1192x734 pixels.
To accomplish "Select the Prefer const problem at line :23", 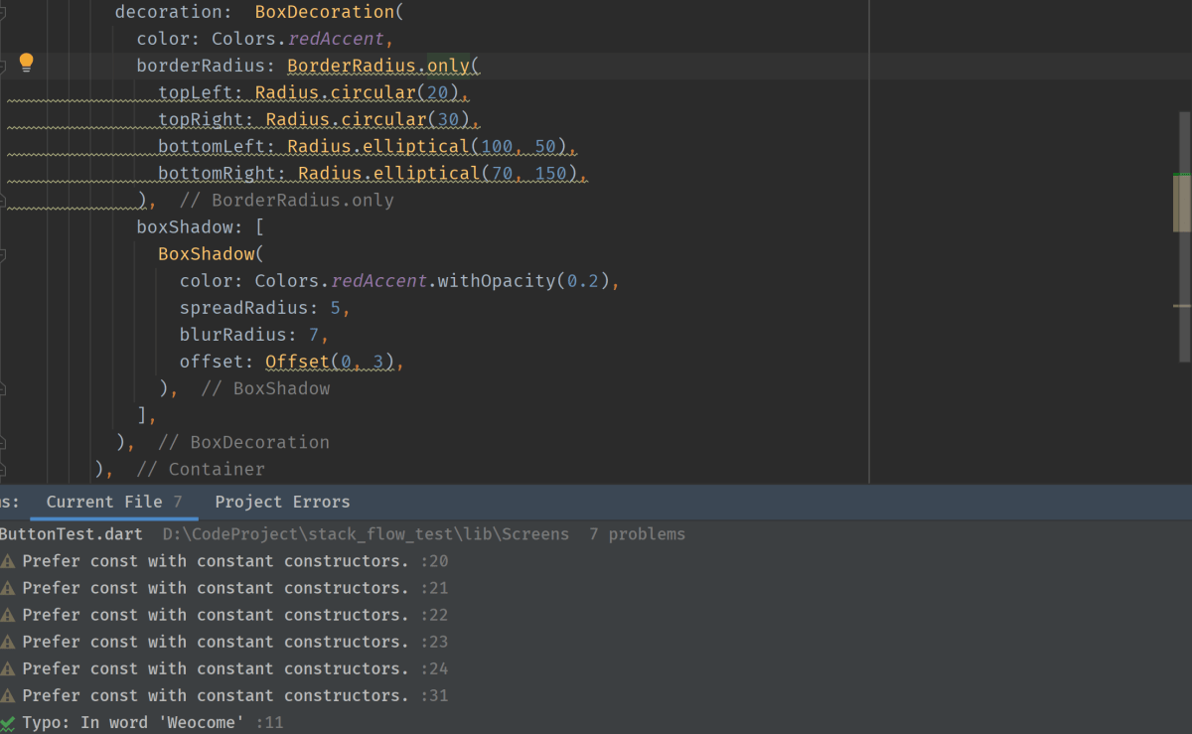I will click(x=224, y=642).
